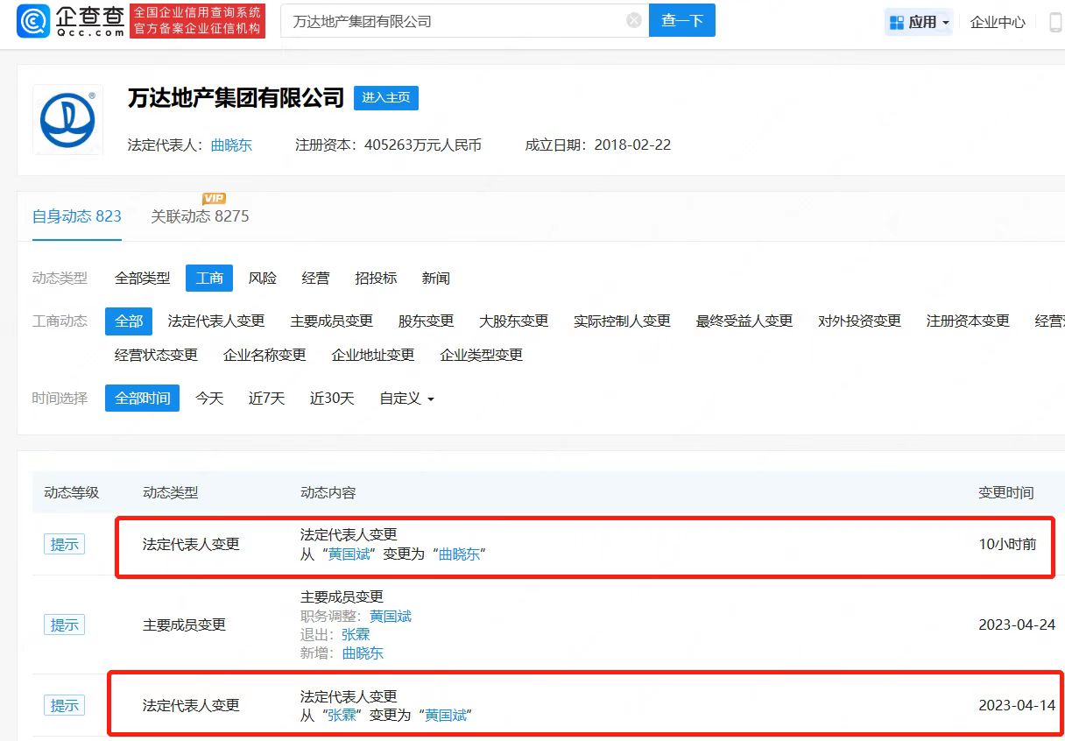This screenshot has width=1065, height=741.
Task: Select 工商 dynamic type filter
Action: click(209, 279)
